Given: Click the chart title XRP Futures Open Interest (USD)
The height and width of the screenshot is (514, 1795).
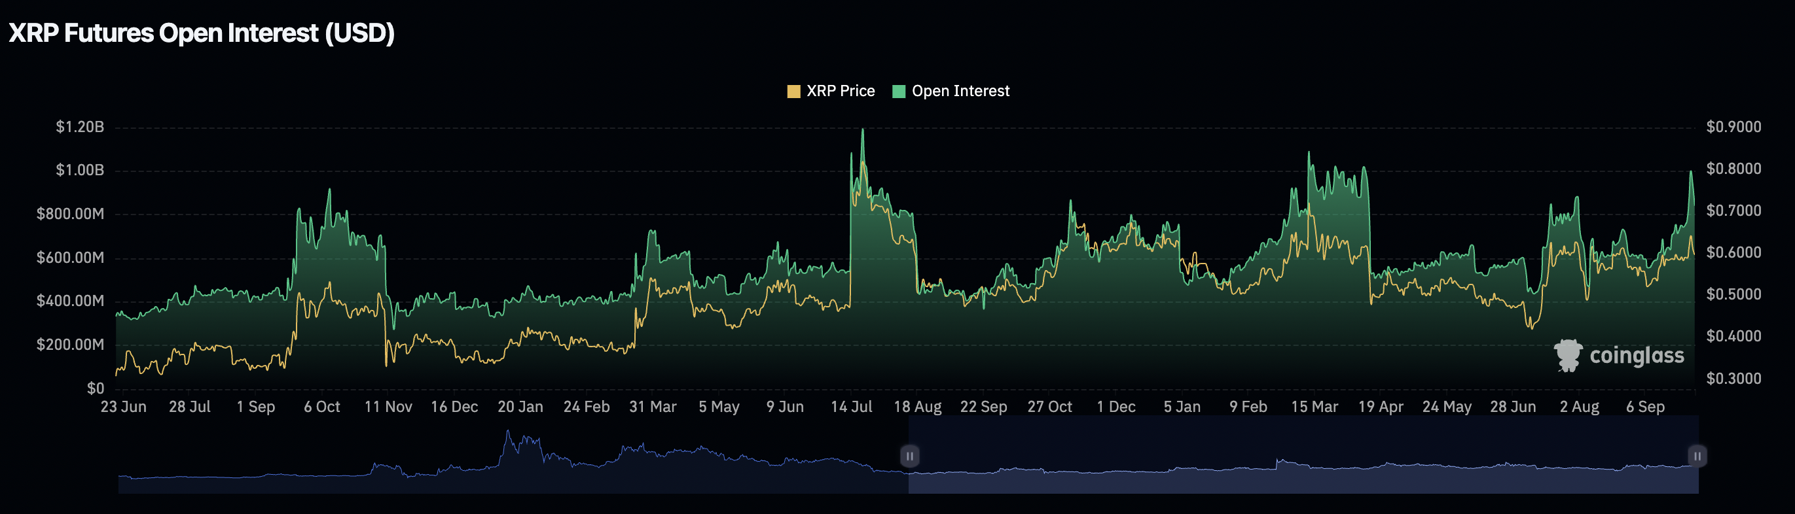Looking at the screenshot, I should [202, 33].
